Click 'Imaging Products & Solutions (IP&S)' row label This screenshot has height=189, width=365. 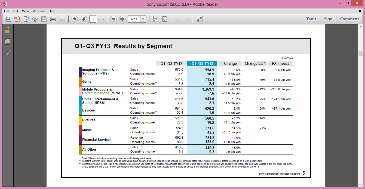98,72
